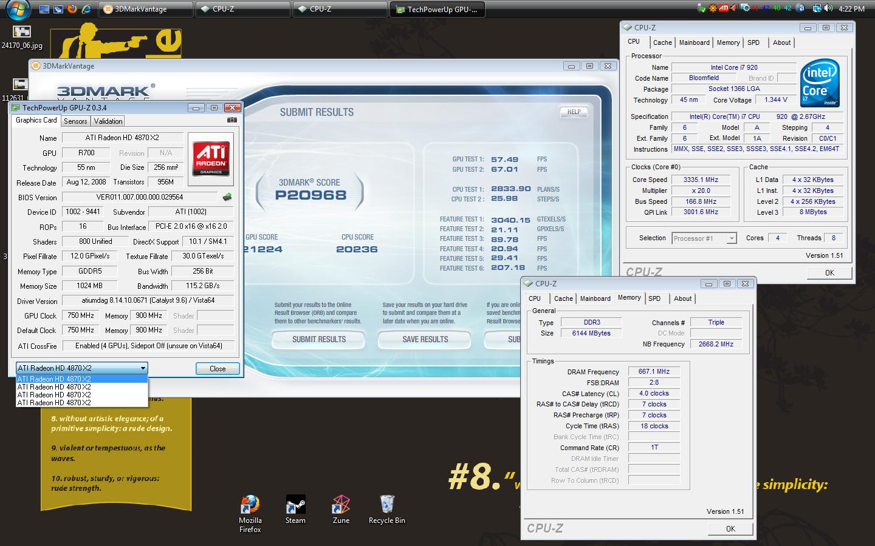Click SAVE RESULTS in 3DMark Vantage
Viewport: 875px width, 546px height.
pyautogui.click(x=425, y=340)
